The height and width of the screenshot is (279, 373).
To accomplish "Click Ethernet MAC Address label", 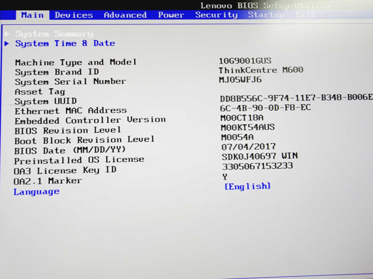I will click(x=71, y=111).
